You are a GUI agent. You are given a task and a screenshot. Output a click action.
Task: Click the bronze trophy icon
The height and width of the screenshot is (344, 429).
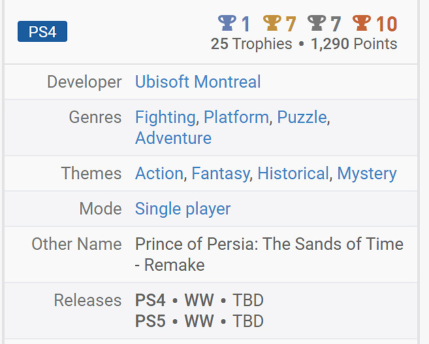click(361, 24)
